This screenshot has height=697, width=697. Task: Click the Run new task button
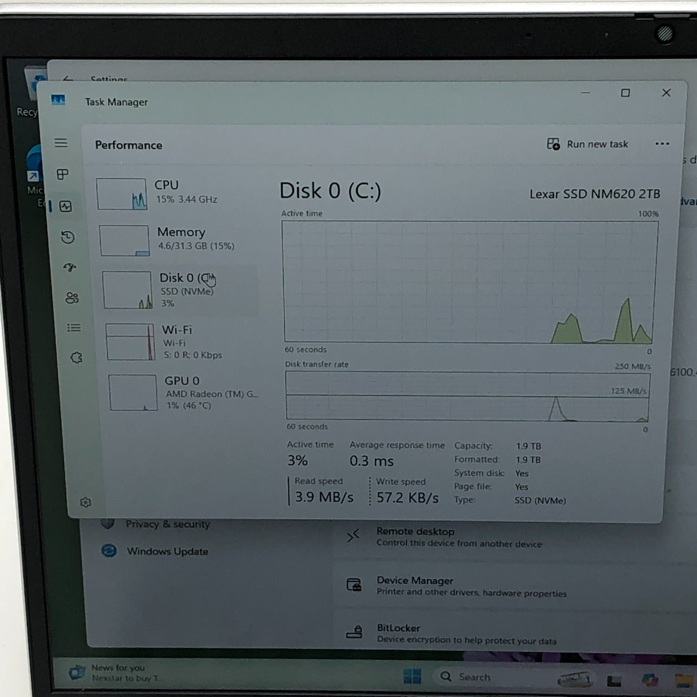coord(588,144)
